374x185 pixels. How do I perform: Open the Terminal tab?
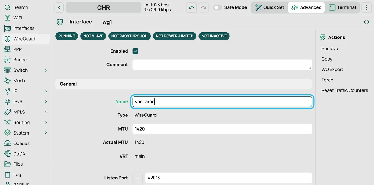pyautogui.click(x=342, y=7)
